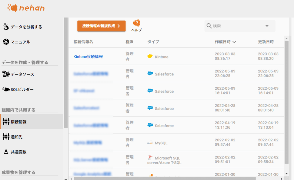
Task: Click the MySQL type text
Action: click(161, 143)
